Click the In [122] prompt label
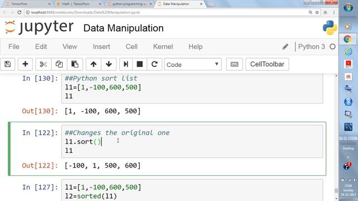Viewport: 358px width, 201px height. click(x=40, y=133)
